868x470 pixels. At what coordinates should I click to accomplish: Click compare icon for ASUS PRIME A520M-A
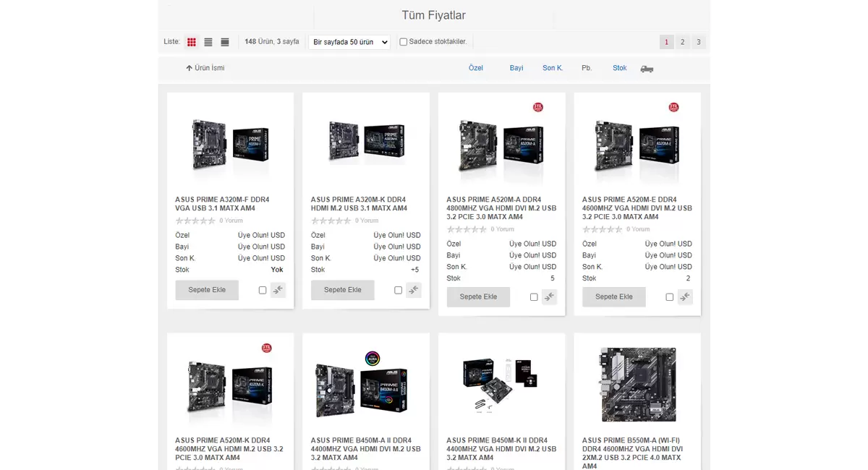tap(550, 297)
